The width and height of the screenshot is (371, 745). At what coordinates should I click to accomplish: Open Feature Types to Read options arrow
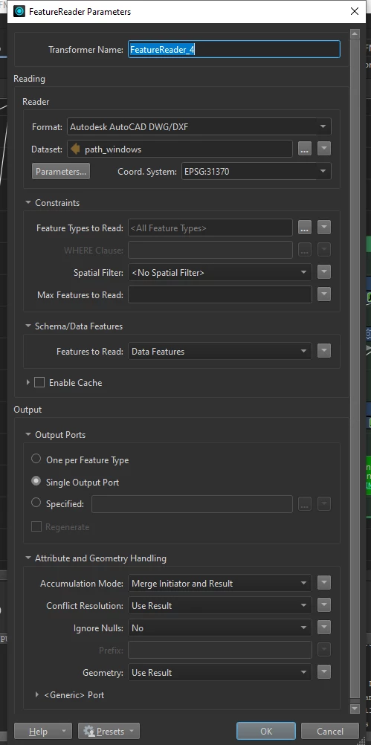coord(324,228)
